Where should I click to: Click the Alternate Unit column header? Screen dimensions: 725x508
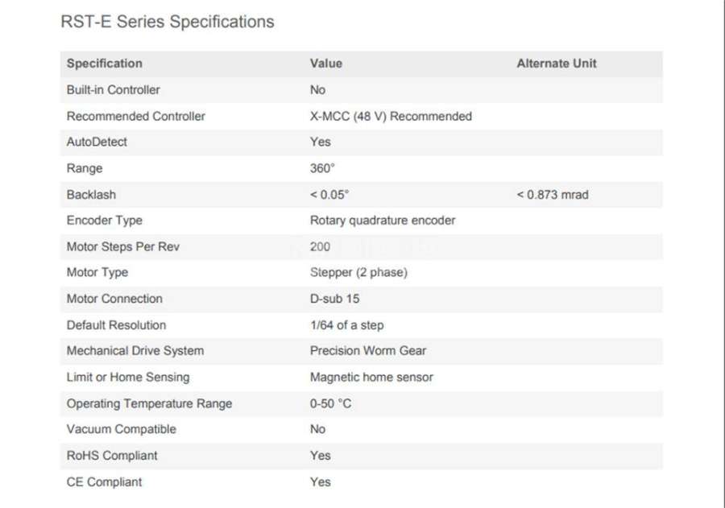pos(556,64)
